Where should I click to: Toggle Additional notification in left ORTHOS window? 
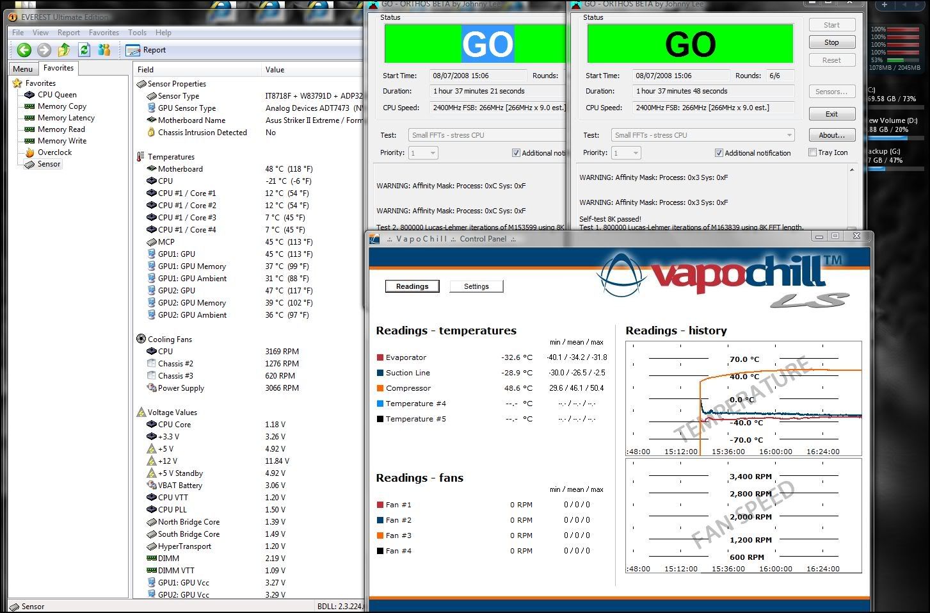tap(516, 153)
